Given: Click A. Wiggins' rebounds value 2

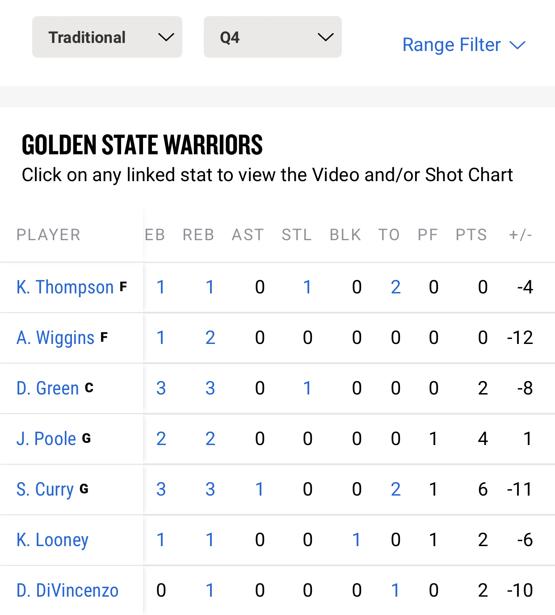Looking at the screenshot, I should click(x=210, y=338).
